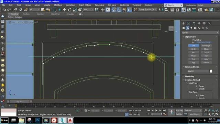Screen dimensions: 220x124
Task: Open the File menu
Action: tap(3, 5)
